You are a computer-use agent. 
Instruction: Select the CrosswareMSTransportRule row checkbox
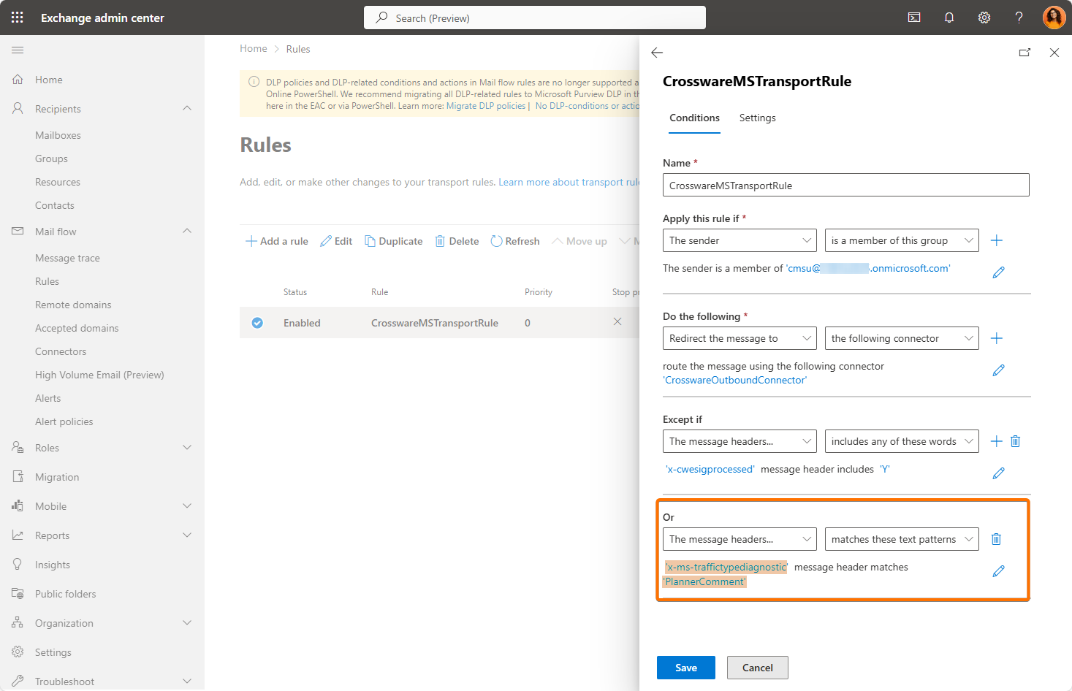pyautogui.click(x=257, y=323)
